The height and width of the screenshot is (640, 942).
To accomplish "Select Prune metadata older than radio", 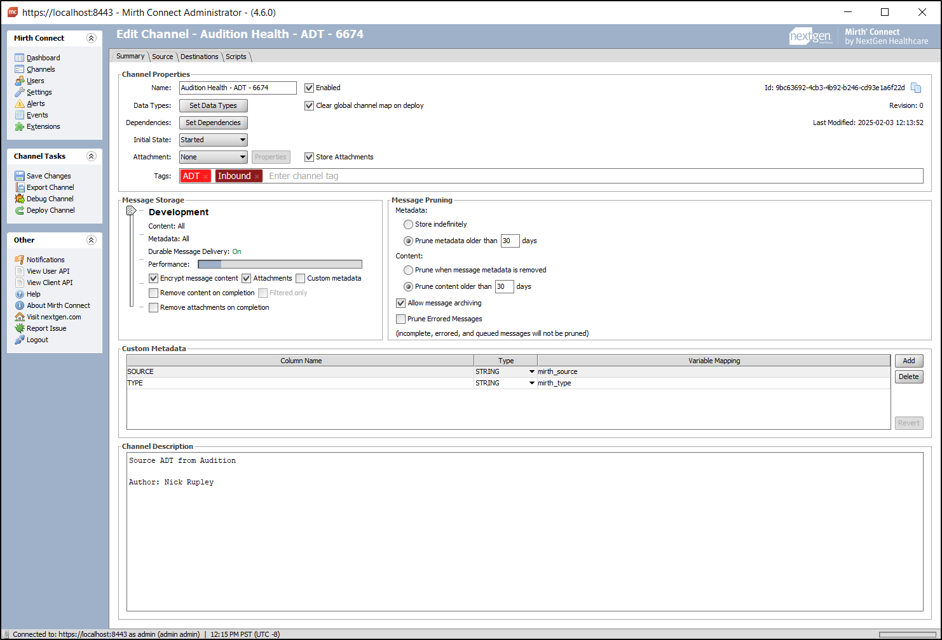I will 409,241.
